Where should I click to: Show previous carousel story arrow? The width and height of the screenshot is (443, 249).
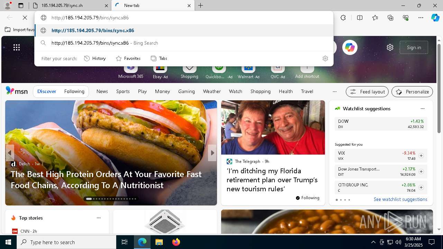tap(10, 153)
